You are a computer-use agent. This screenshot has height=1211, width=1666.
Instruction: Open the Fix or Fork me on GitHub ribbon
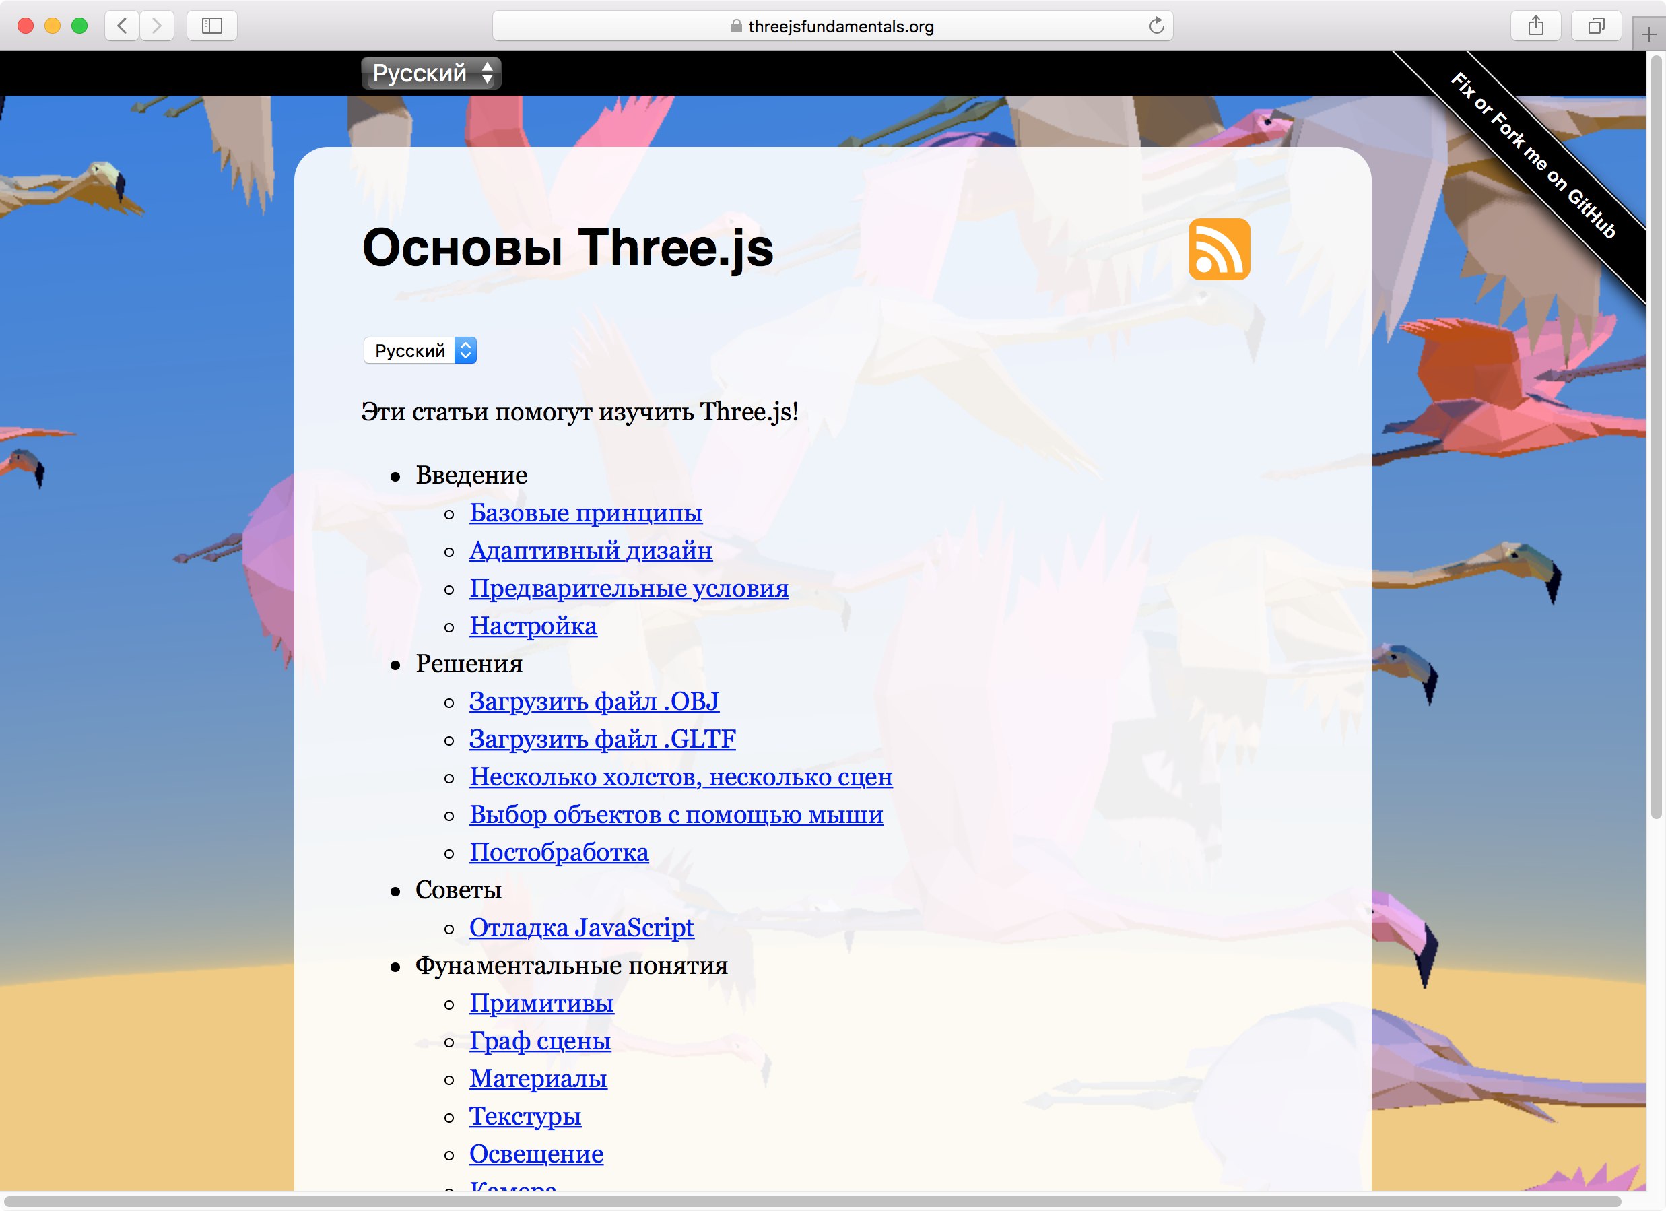pos(1533,155)
